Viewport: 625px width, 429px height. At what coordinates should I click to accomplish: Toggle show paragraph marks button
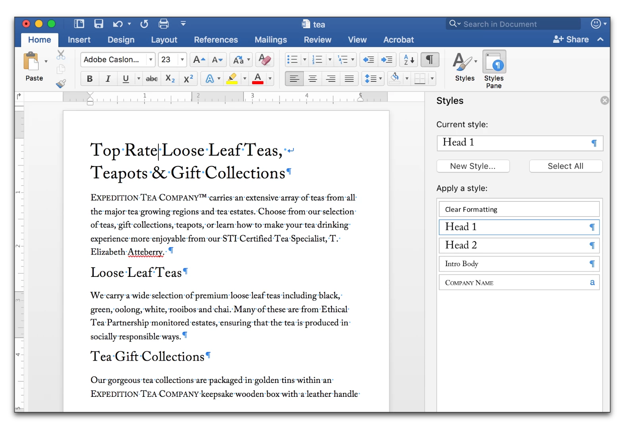(430, 60)
